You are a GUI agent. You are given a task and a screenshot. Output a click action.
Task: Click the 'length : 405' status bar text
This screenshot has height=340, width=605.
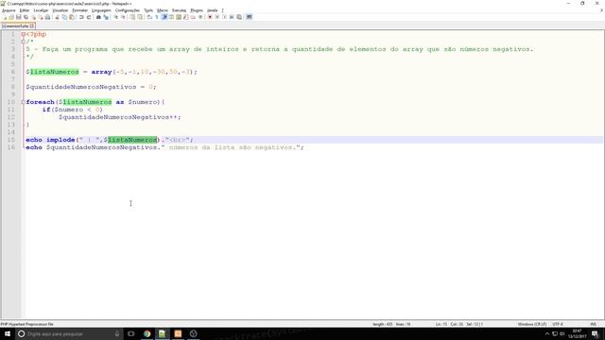click(382, 324)
